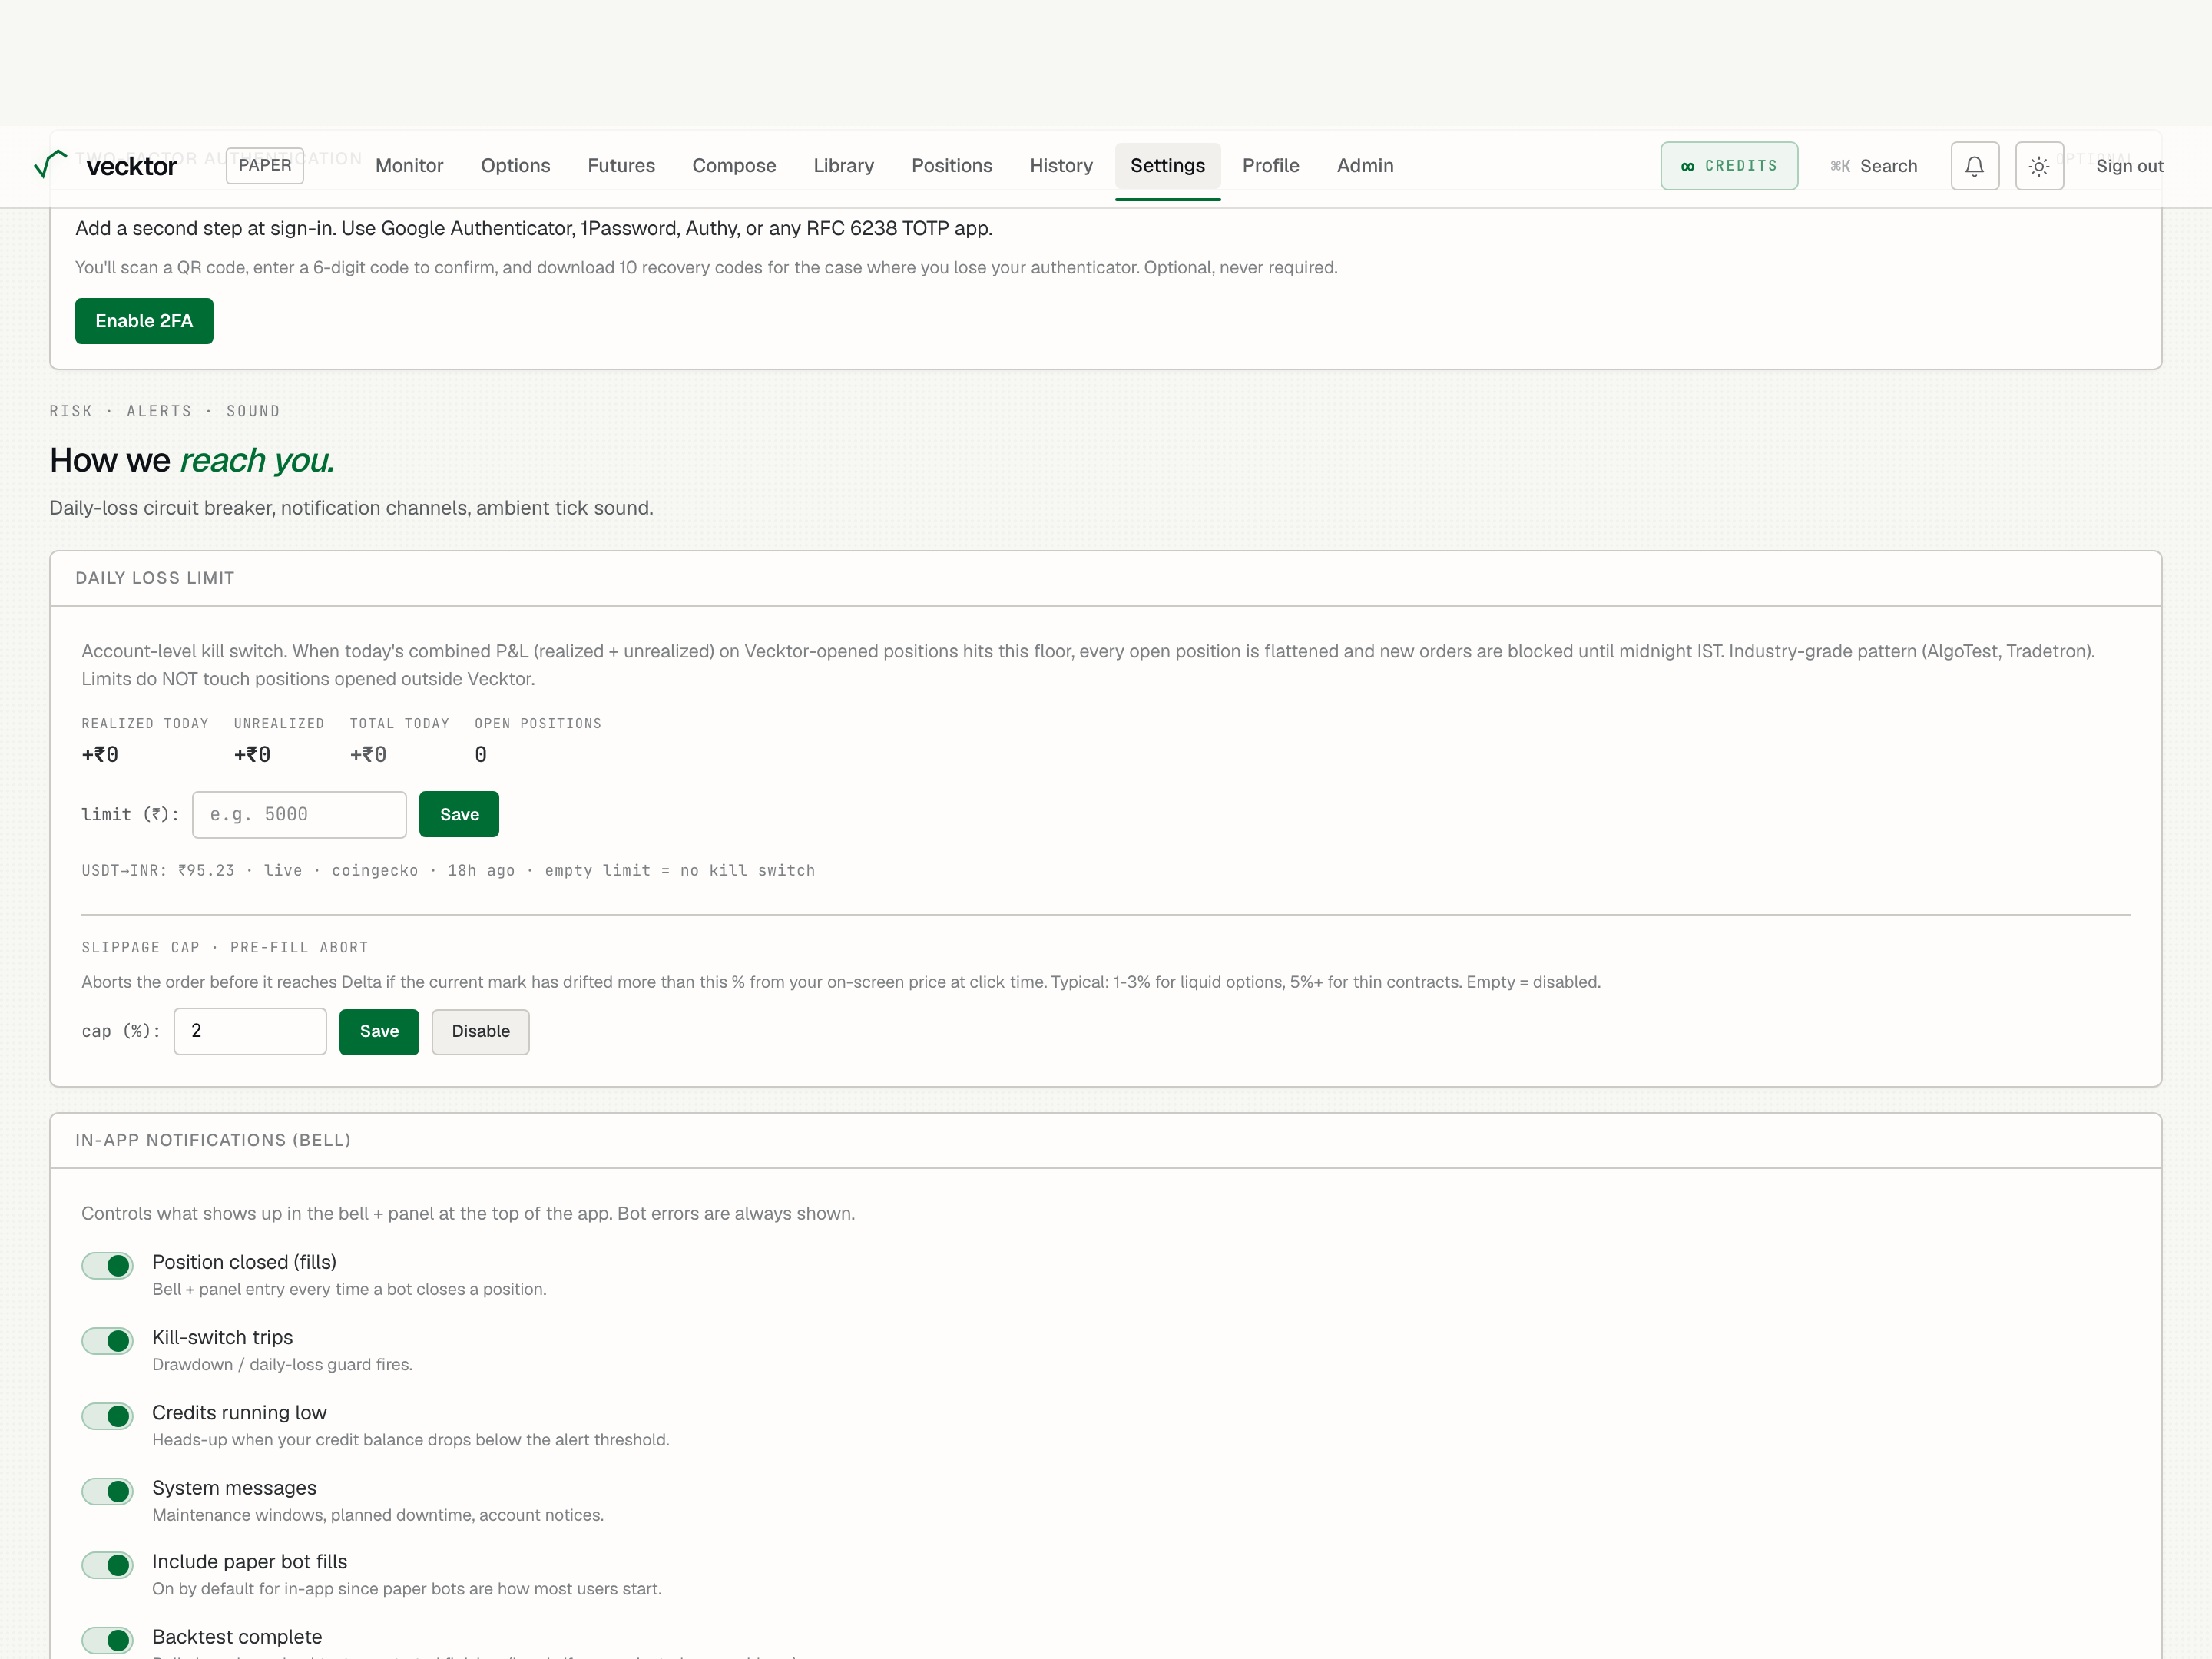The image size is (2212, 1659).
Task: Toggle System messages notifications
Action: coord(107,1491)
